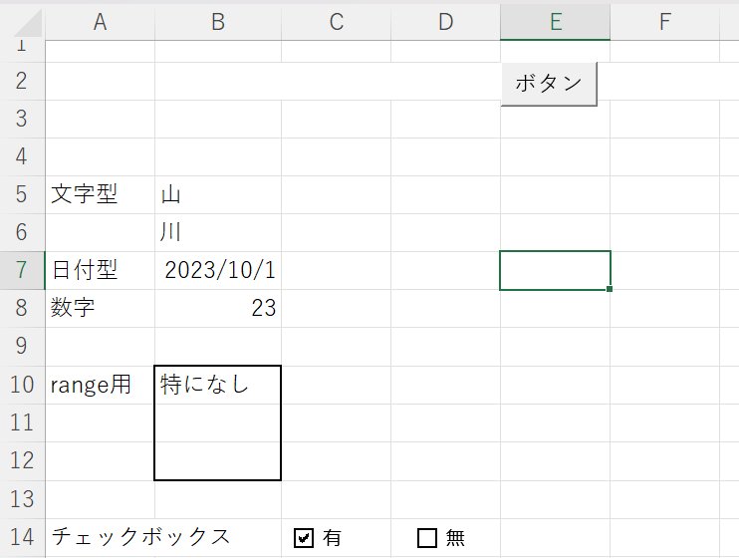Tick the 無 checkbox

point(427,538)
